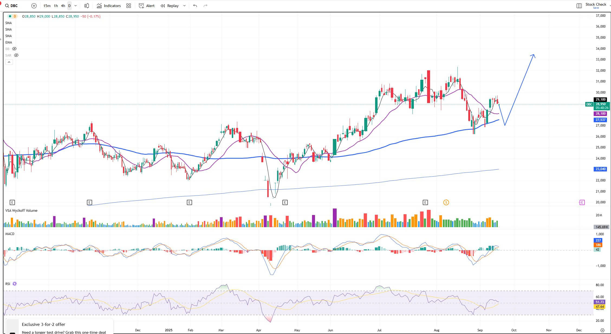Select the 15m timeframe
The width and height of the screenshot is (611, 334).
click(x=47, y=6)
